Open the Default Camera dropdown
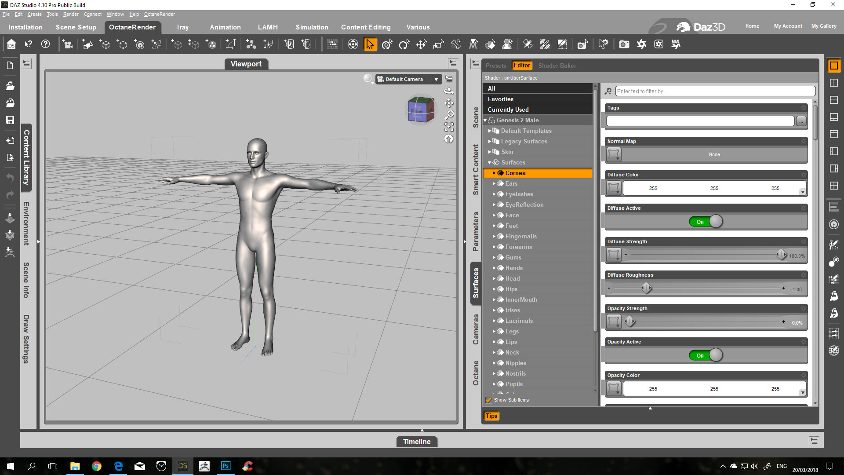This screenshot has width=844, height=475. pyautogui.click(x=436, y=79)
